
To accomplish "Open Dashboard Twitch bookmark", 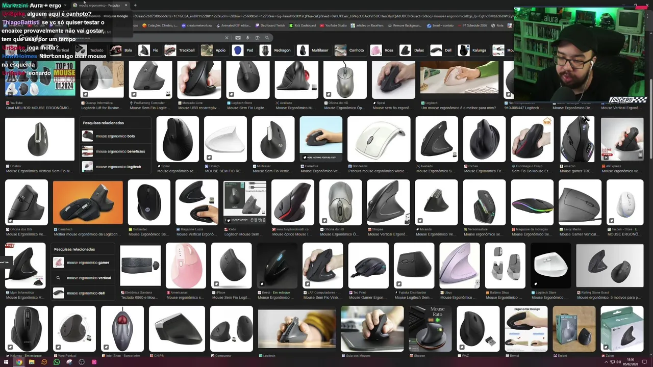I will [270, 25].
